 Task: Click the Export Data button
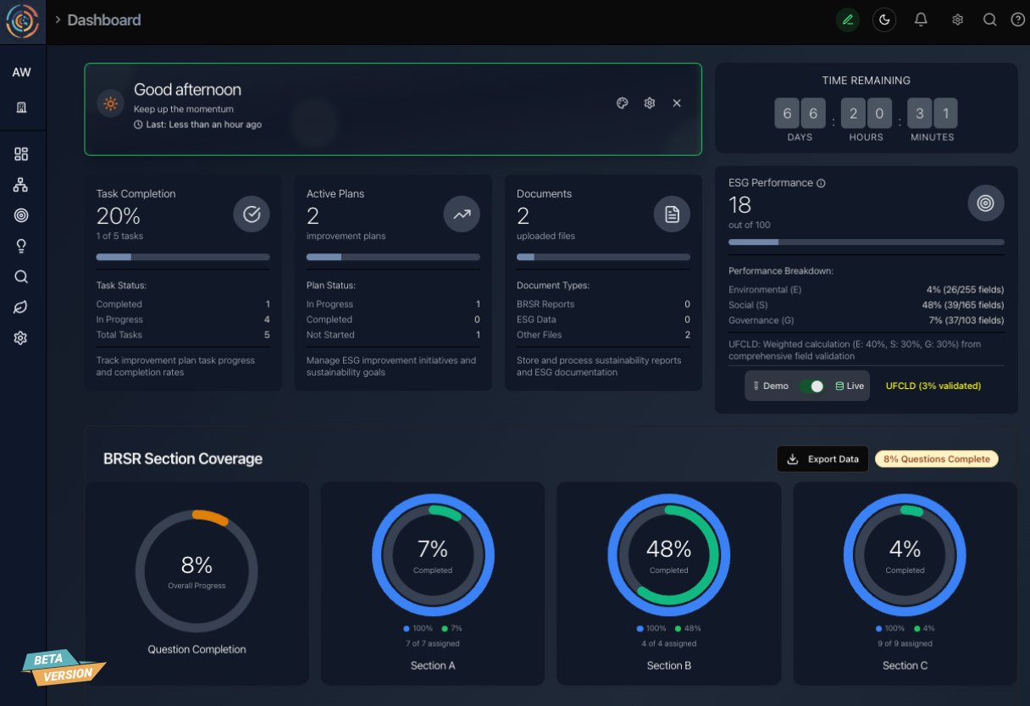pyautogui.click(x=822, y=459)
